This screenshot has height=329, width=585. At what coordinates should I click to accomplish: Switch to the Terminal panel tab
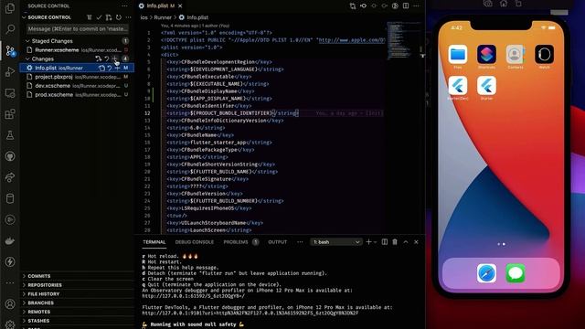[154, 242]
